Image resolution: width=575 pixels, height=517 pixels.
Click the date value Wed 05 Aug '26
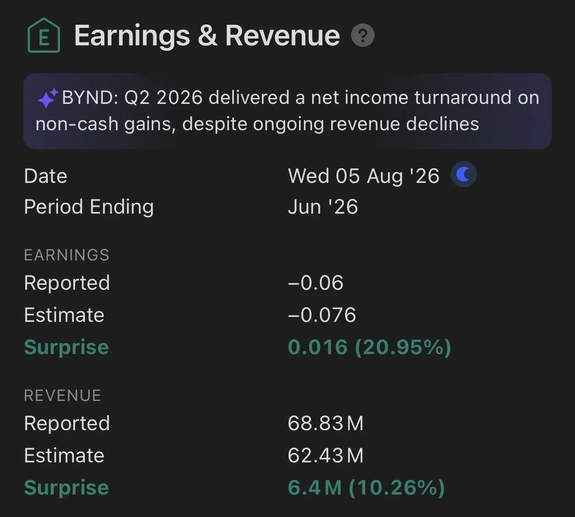tap(363, 176)
